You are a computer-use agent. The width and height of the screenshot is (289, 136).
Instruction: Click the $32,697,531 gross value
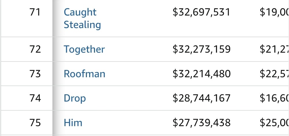[x=201, y=12]
